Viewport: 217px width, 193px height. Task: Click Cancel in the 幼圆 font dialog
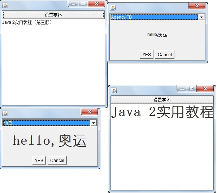point(57,161)
